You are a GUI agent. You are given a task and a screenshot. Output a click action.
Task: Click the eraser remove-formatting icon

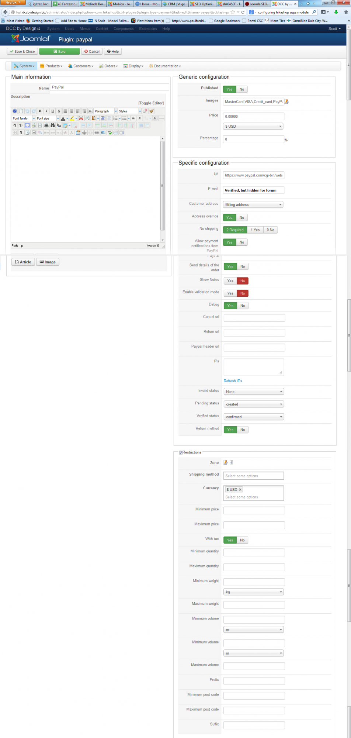click(x=145, y=111)
